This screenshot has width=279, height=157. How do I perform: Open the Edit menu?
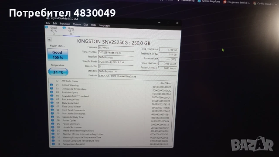click(x=55, y=24)
